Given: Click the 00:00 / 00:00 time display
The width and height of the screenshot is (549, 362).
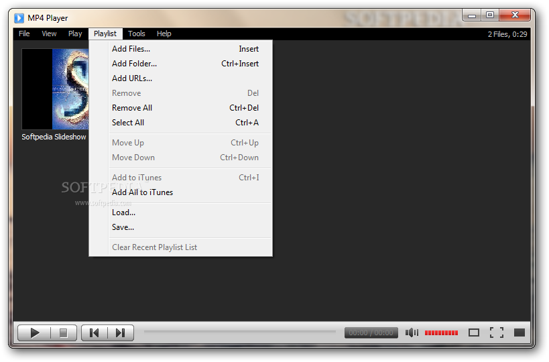Looking at the screenshot, I should [371, 333].
